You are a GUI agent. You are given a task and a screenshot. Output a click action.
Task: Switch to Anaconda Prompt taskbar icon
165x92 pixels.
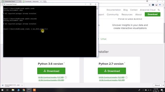coord(29,90)
